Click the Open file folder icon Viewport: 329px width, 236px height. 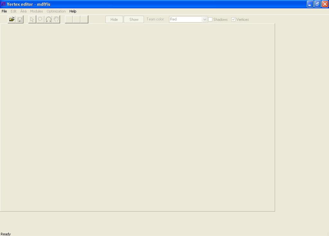point(12,20)
